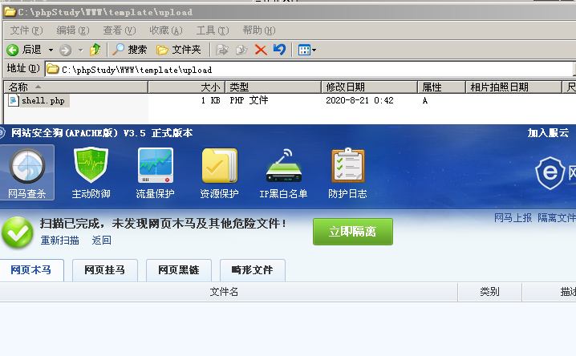This screenshot has width=576, height=356.
Task: Click the 重新扫描 rescan link
Action: (60, 241)
